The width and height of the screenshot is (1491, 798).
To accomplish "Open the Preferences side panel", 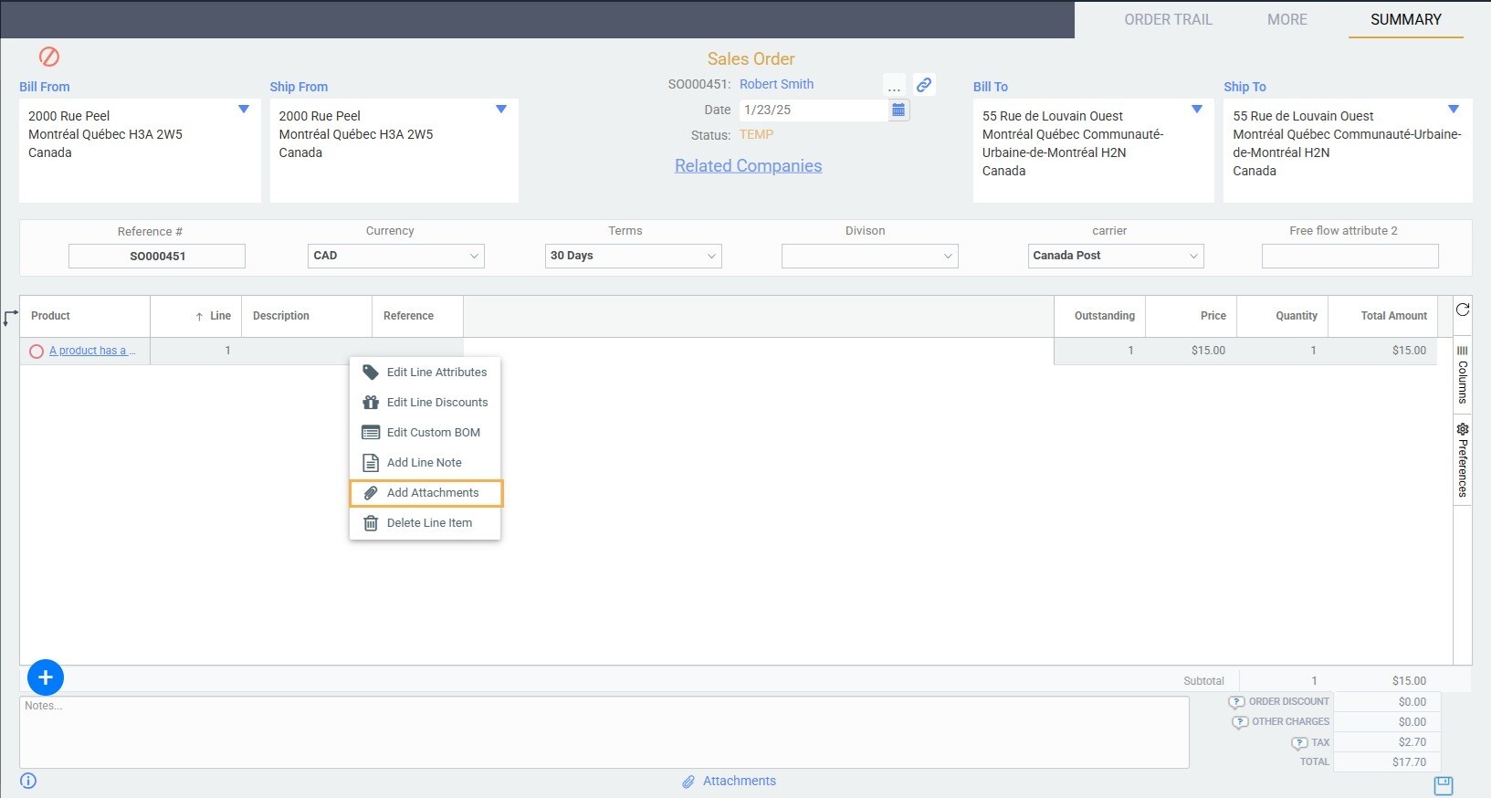I will click(1462, 459).
